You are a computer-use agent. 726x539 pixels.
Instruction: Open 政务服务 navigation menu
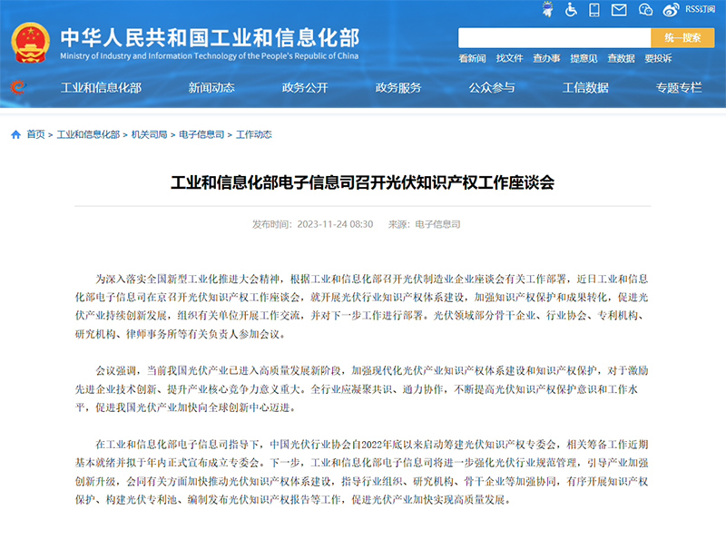[398, 87]
